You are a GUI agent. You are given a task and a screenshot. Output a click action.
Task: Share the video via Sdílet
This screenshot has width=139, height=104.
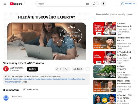coord(78,69)
